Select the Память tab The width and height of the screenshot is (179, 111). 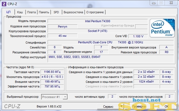click(44, 12)
